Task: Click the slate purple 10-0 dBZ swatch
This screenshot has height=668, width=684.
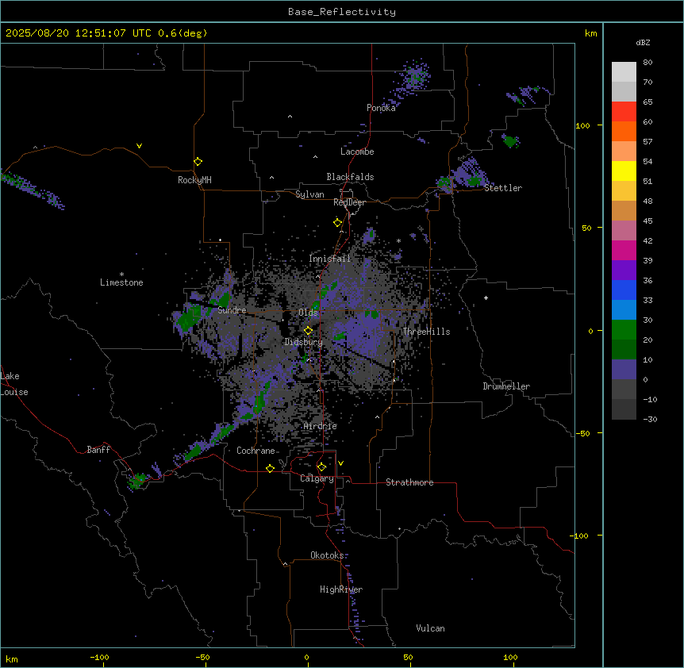Action: 624,370
